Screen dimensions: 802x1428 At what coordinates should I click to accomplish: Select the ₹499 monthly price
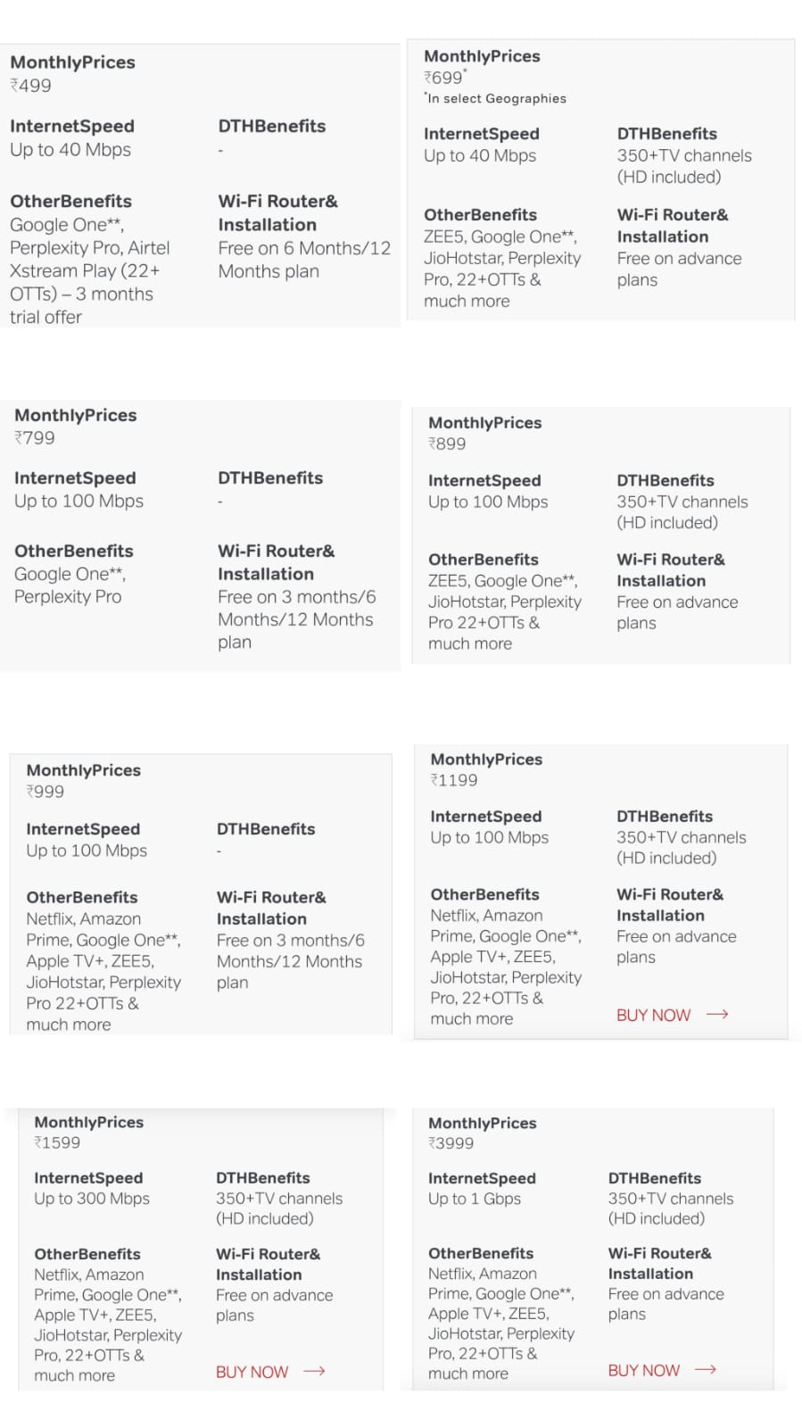(x=31, y=86)
